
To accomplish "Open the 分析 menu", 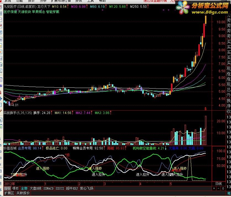I will click(x=43, y=1).
